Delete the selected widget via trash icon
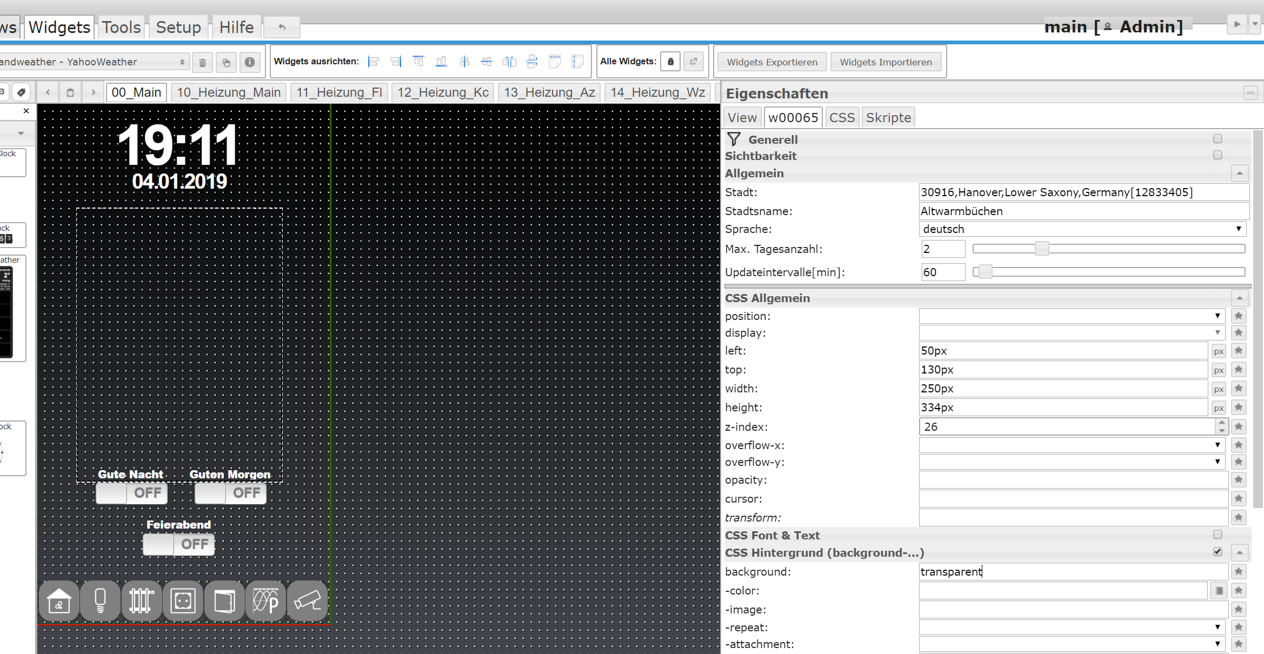Screen dimensions: 1264x654 tap(202, 63)
